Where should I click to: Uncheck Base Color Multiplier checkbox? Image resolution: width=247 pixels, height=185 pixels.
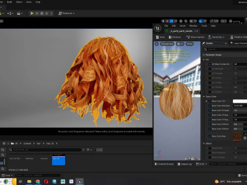point(209,106)
